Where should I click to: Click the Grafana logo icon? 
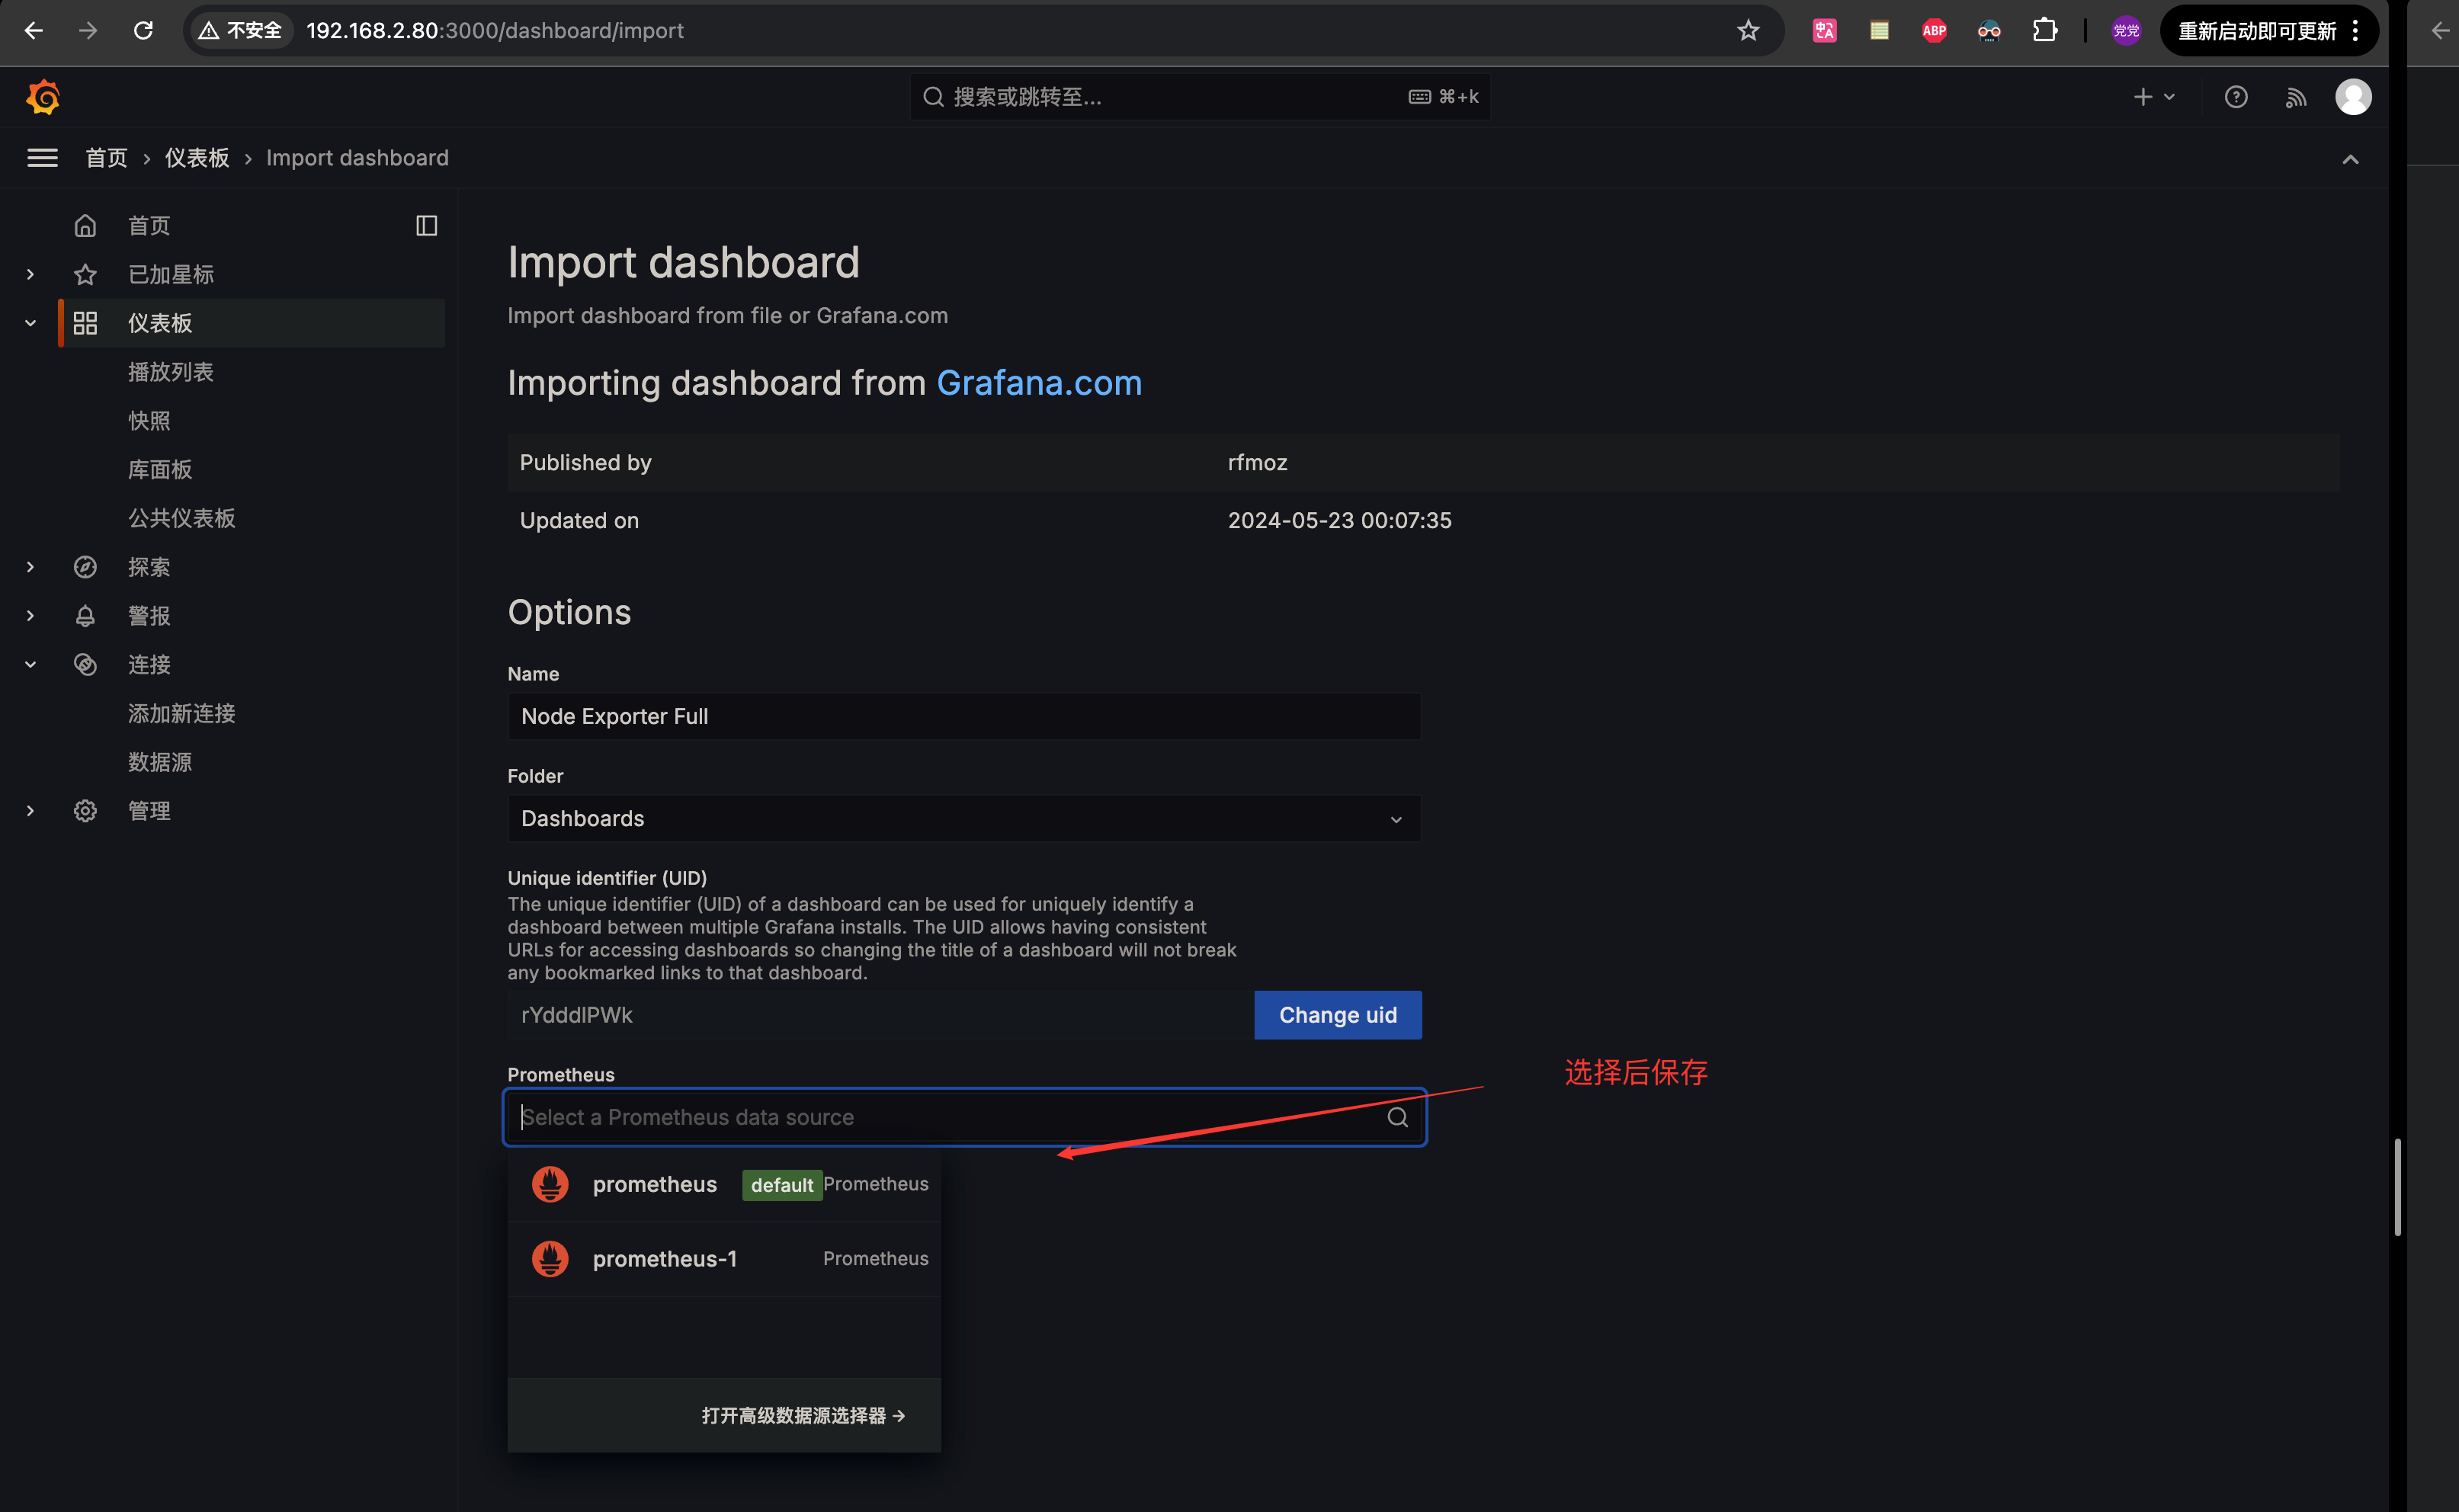(x=43, y=97)
